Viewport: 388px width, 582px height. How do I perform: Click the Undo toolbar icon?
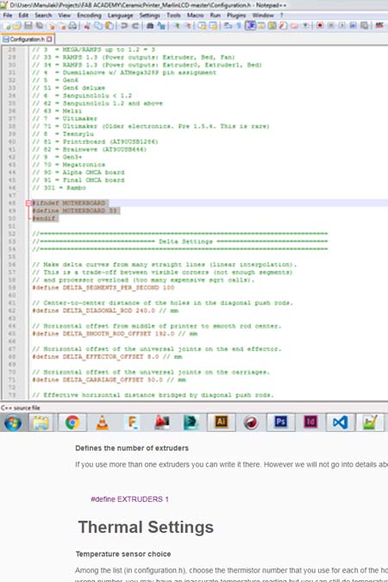pyautogui.click(x=123, y=26)
